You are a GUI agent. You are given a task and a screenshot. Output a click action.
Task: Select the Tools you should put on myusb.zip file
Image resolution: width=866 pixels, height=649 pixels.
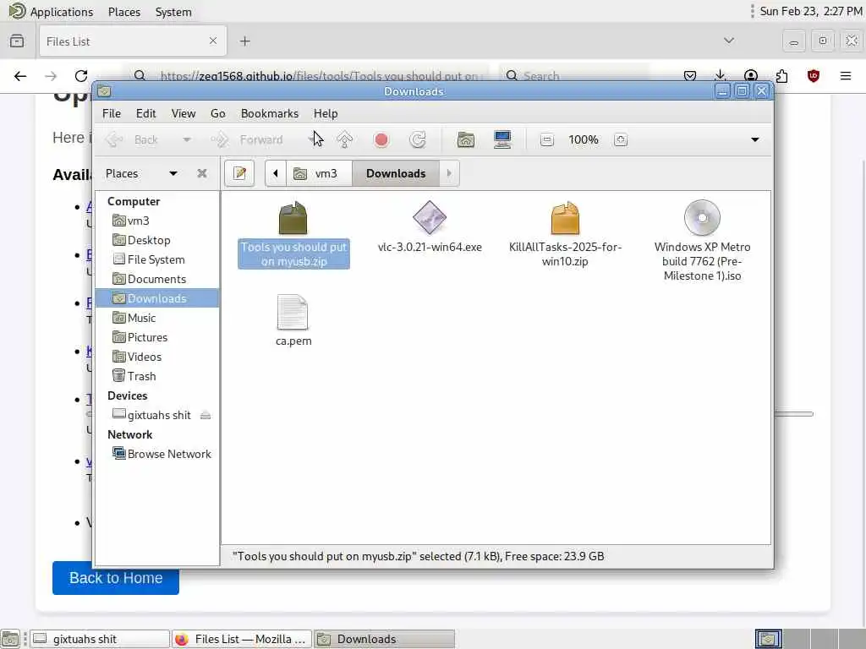[x=293, y=235]
